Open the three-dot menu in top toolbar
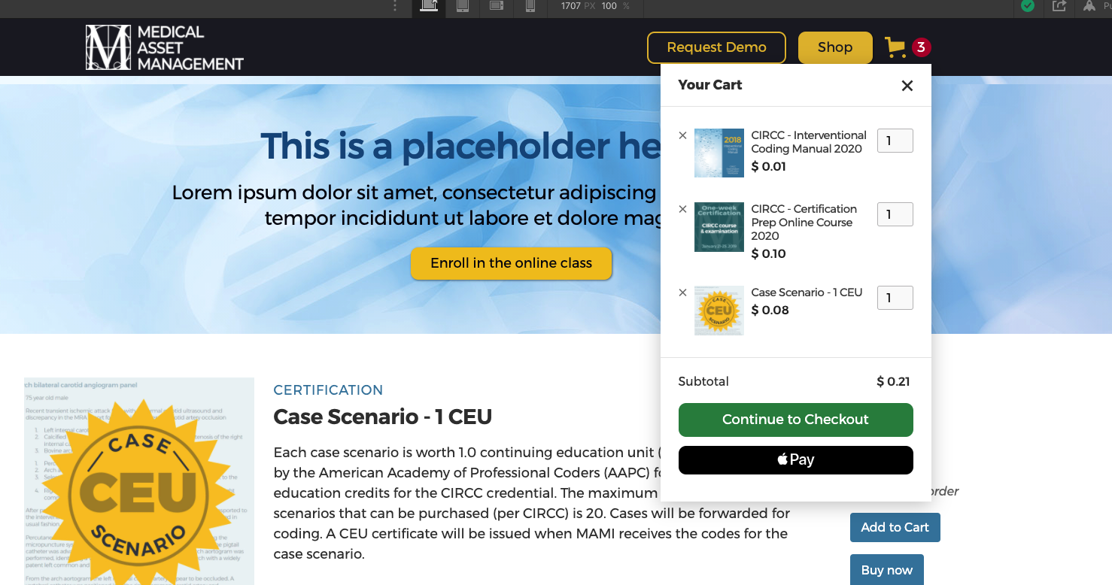Screen dimensions: 1112x585 396,6
